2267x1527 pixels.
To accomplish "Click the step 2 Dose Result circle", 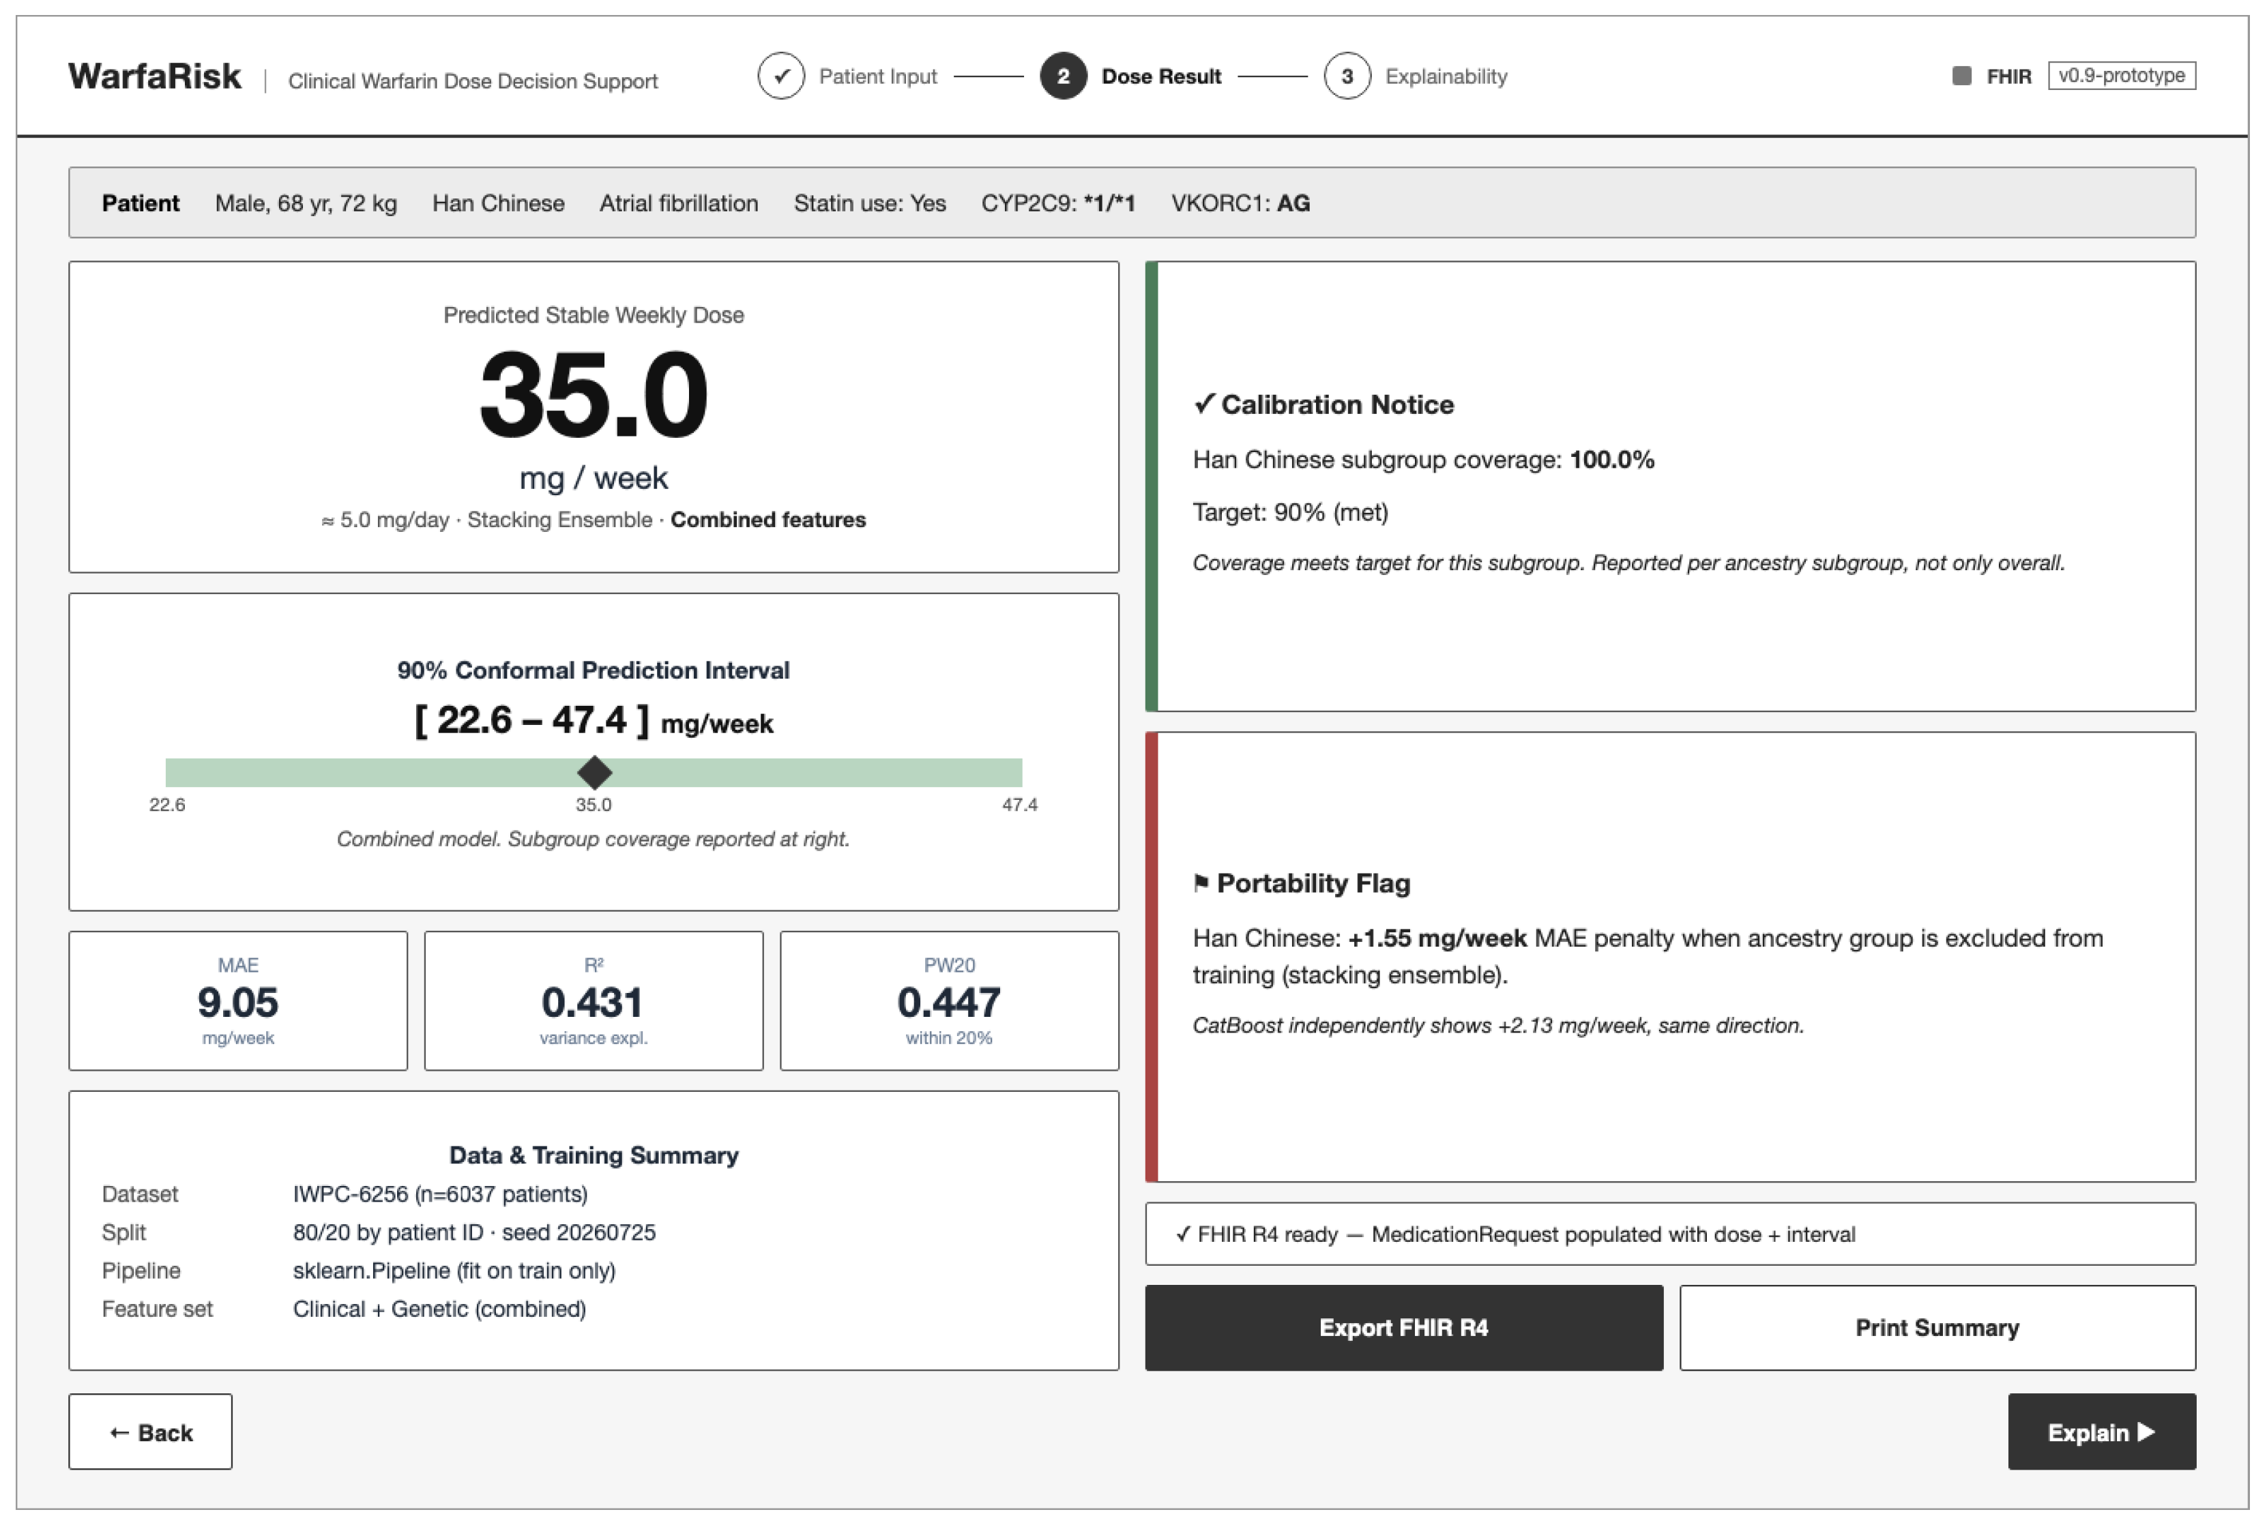I will tap(1063, 76).
